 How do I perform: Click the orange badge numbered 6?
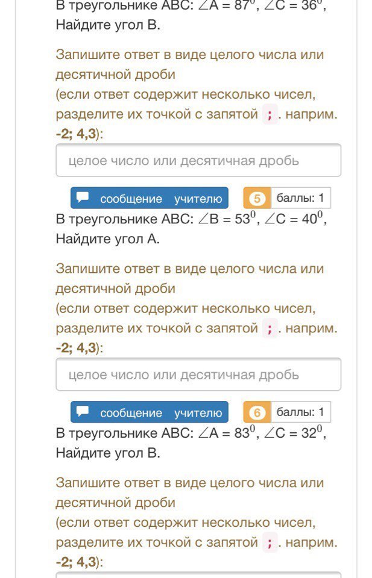pos(257,412)
